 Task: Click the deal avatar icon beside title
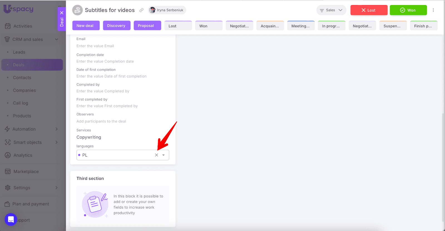[x=77, y=10]
